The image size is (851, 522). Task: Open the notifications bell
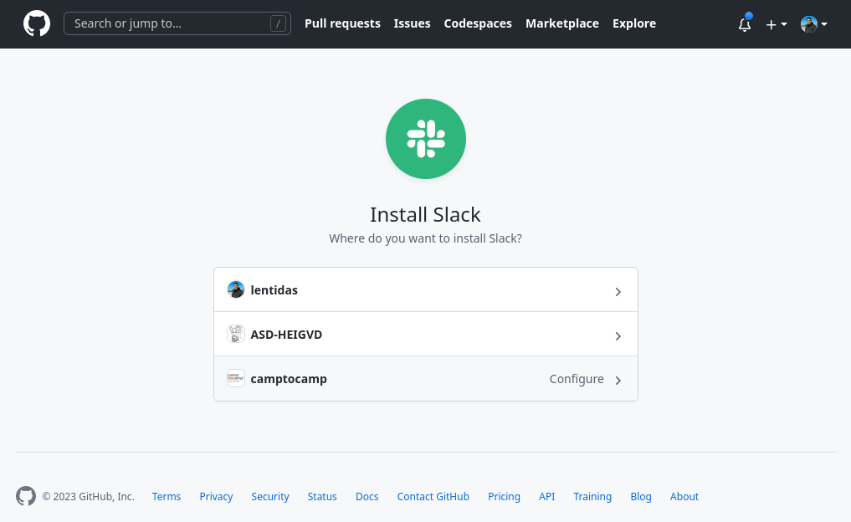click(745, 24)
